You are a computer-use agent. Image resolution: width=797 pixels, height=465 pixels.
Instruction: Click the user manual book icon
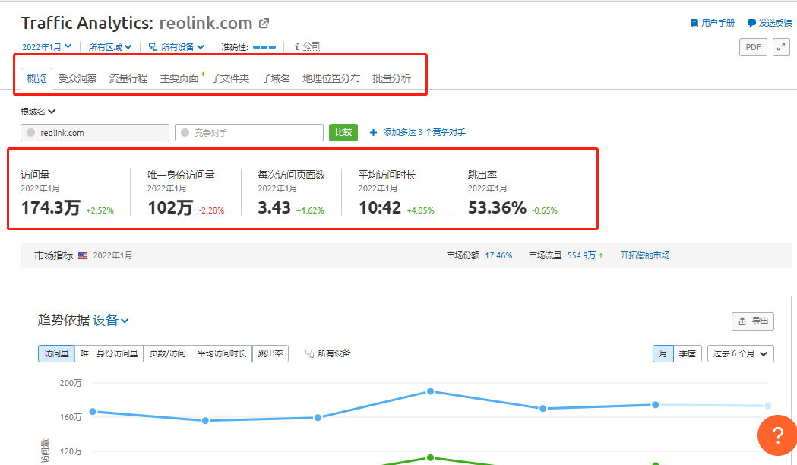pos(694,23)
